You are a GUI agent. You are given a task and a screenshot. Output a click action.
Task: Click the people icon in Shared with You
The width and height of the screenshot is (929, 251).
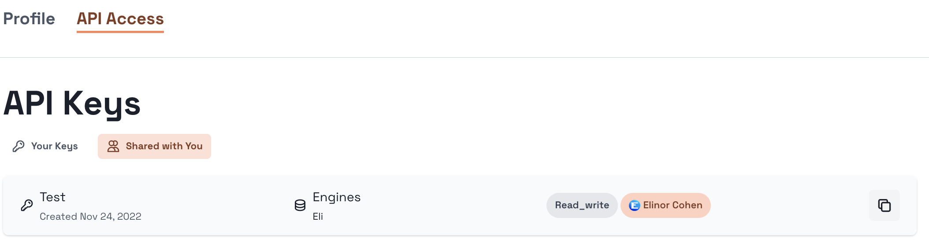coord(113,146)
